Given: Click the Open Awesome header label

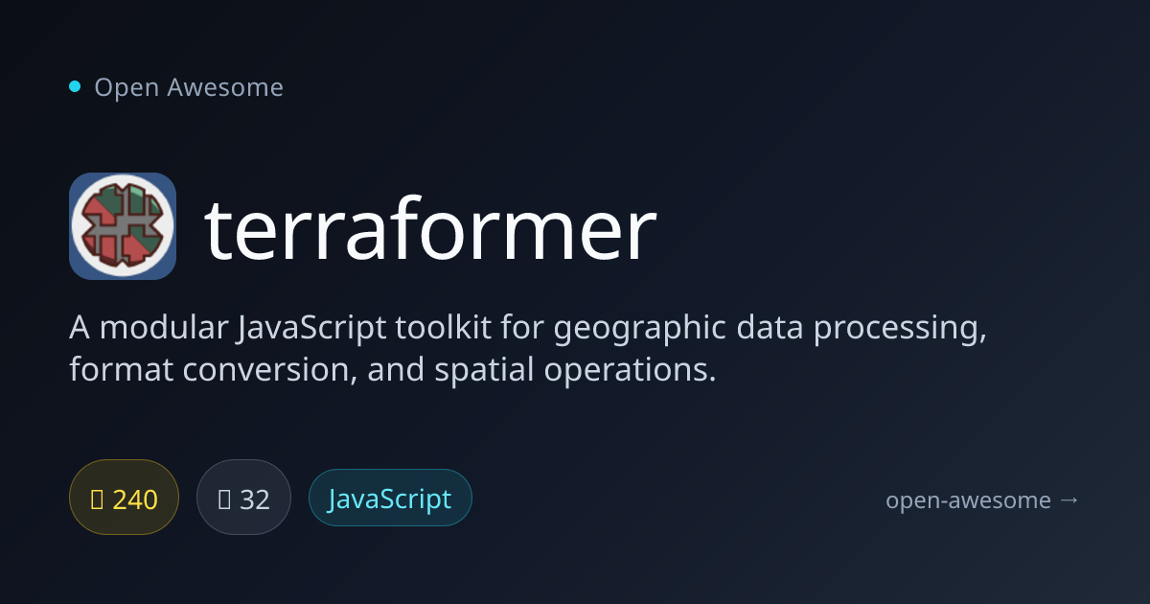Looking at the screenshot, I should point(189,87).
